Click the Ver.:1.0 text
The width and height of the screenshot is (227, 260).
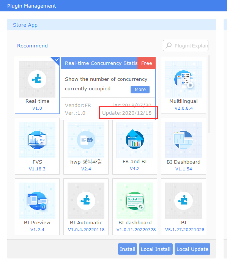click(75, 113)
